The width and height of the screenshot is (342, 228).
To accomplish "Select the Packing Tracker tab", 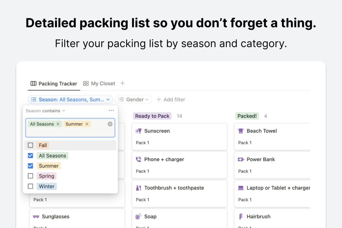I will [54, 83].
